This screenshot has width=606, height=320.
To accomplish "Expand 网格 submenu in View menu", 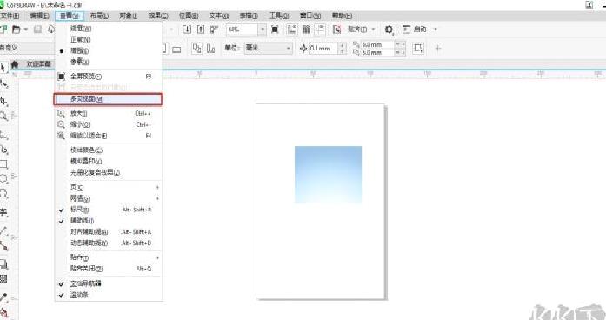I will (108, 198).
